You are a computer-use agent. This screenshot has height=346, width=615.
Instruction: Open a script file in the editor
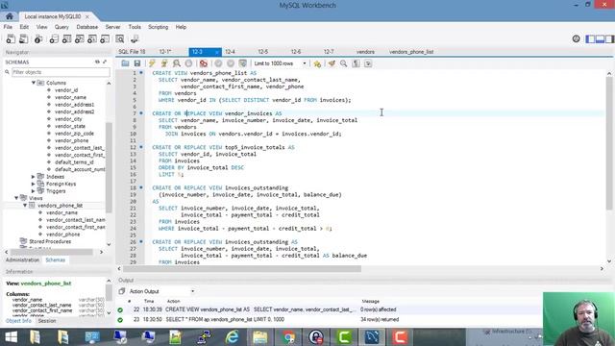125,63
